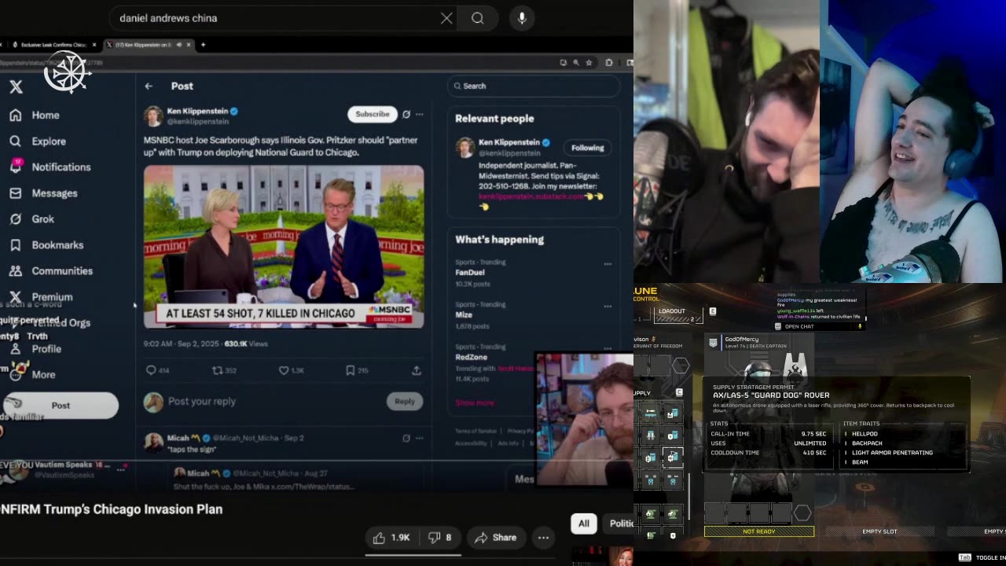1006x566 pixels.
Task: Subscribe to Ken Klippenstein
Action: click(373, 114)
